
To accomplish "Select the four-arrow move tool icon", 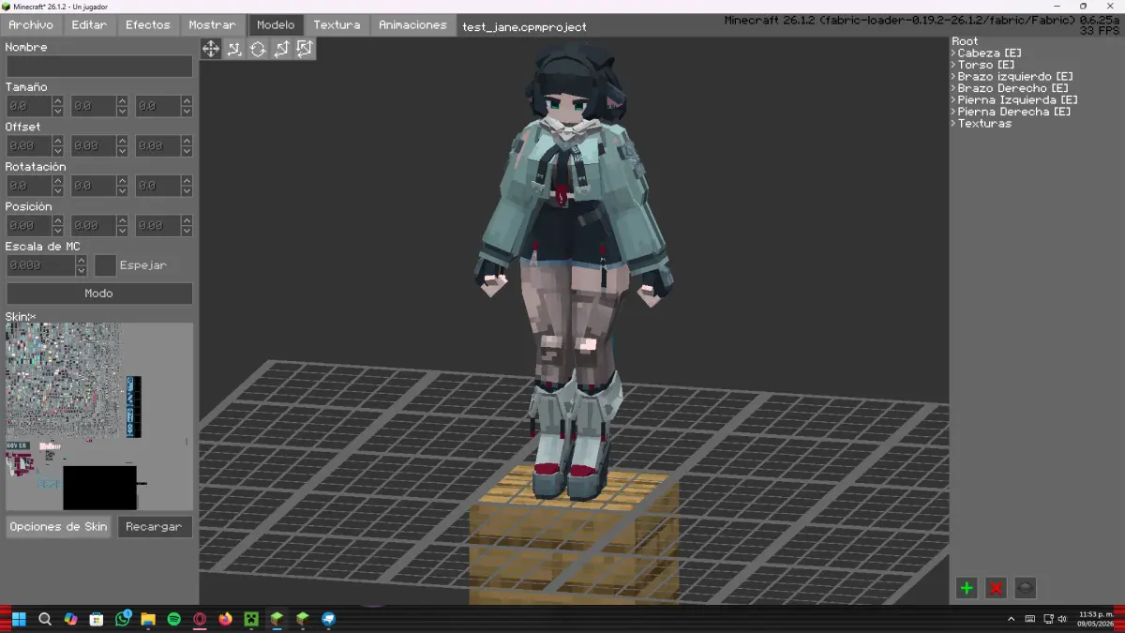I will [x=211, y=49].
